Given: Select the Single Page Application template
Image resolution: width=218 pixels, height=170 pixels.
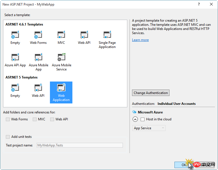Looking at the screenshot, I should point(107,40).
